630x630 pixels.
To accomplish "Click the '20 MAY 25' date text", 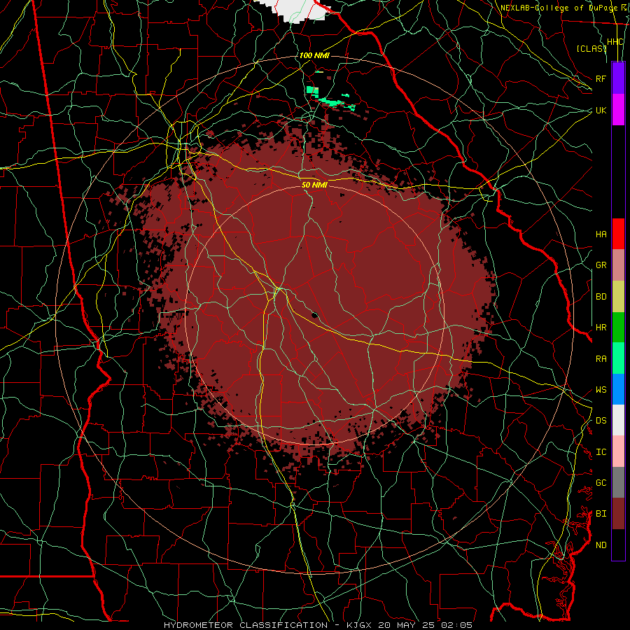I will tap(406, 625).
